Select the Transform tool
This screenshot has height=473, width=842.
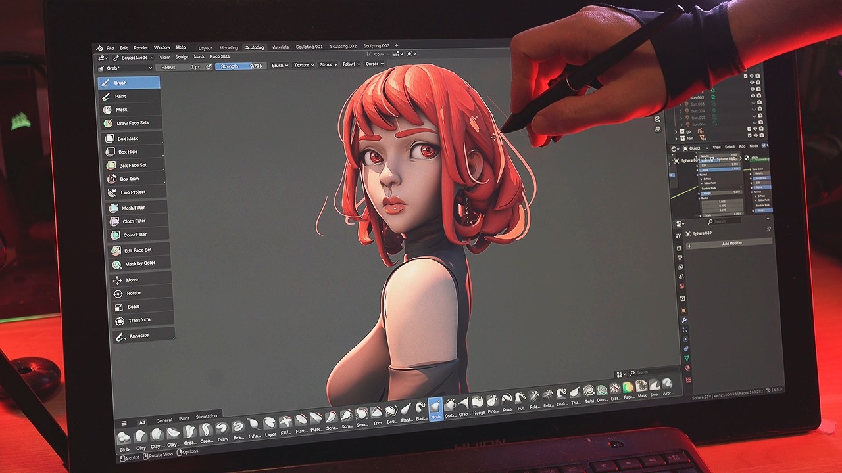pyautogui.click(x=142, y=320)
